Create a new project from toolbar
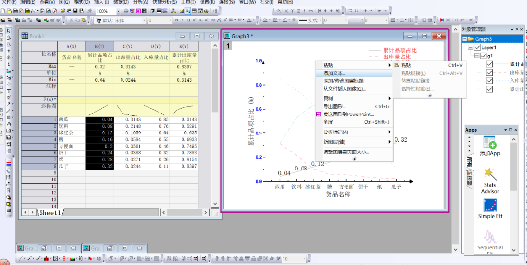 (x=3, y=11)
